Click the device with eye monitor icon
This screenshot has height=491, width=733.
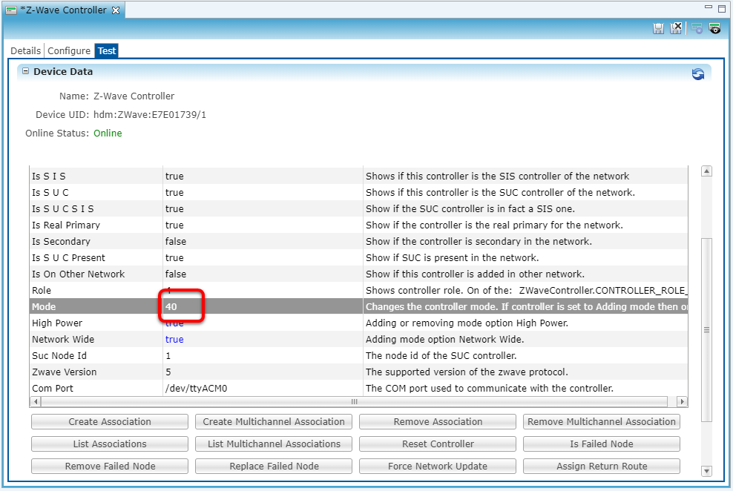(714, 28)
